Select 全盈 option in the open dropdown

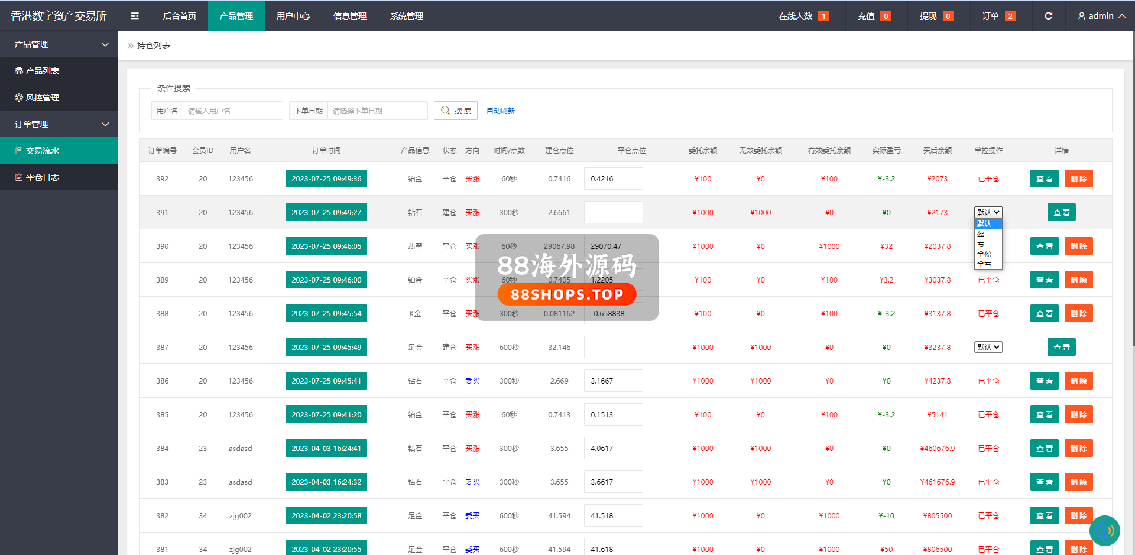point(984,254)
